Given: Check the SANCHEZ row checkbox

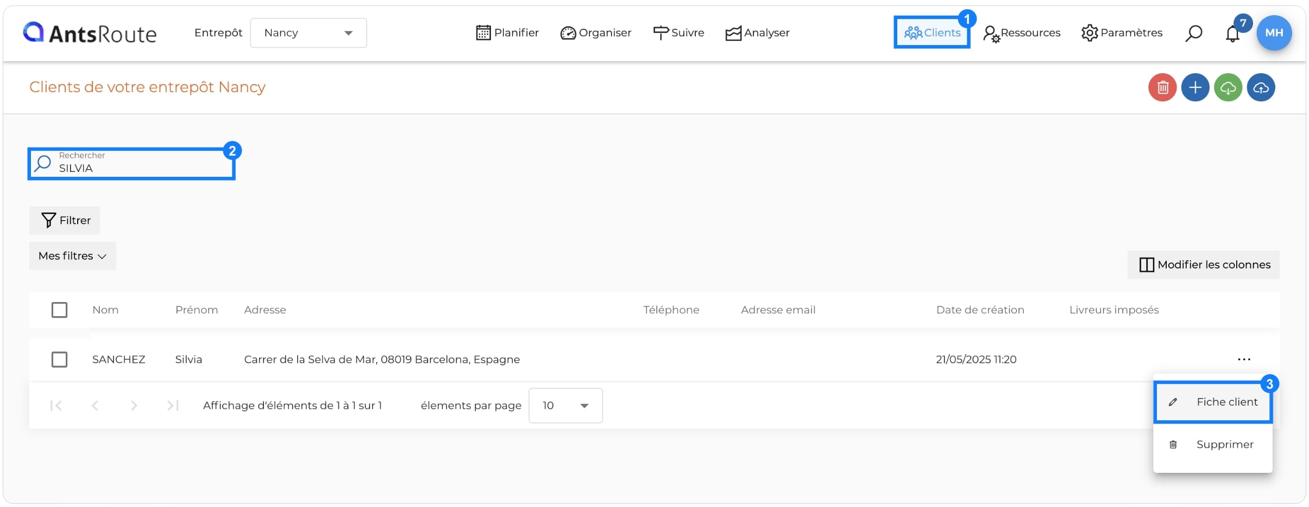Looking at the screenshot, I should [59, 359].
